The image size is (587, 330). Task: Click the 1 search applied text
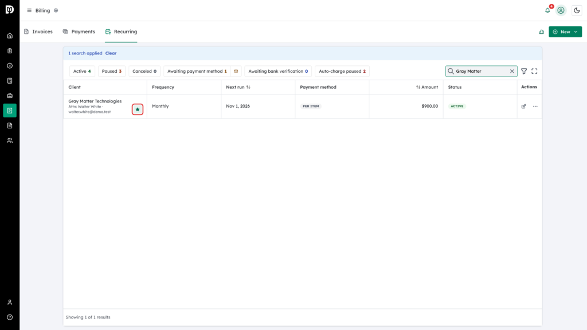coord(85,53)
